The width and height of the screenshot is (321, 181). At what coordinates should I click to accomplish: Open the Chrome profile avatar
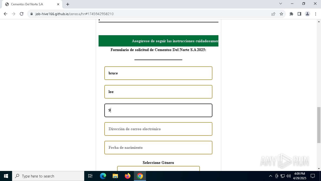[307, 14]
